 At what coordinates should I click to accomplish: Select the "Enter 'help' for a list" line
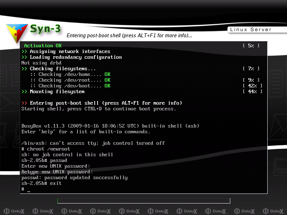pyautogui.click(x=86, y=132)
